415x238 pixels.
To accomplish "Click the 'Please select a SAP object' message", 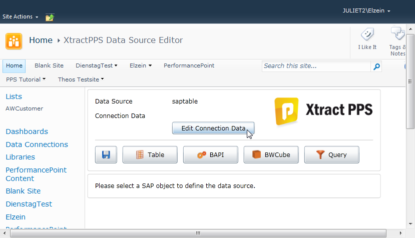I will tap(175, 186).
